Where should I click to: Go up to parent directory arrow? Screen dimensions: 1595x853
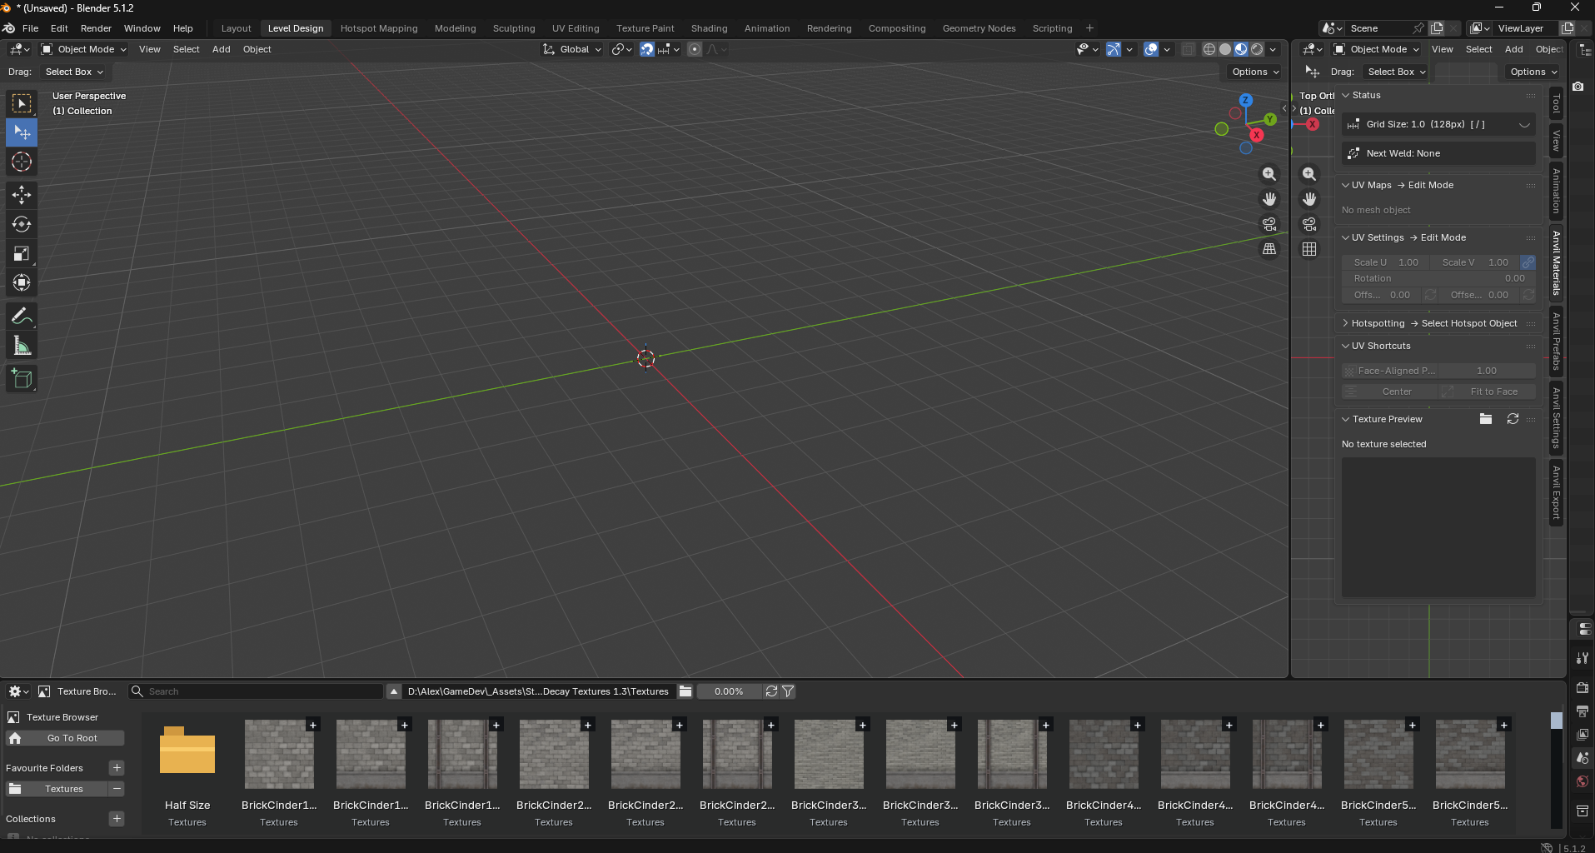click(x=394, y=691)
